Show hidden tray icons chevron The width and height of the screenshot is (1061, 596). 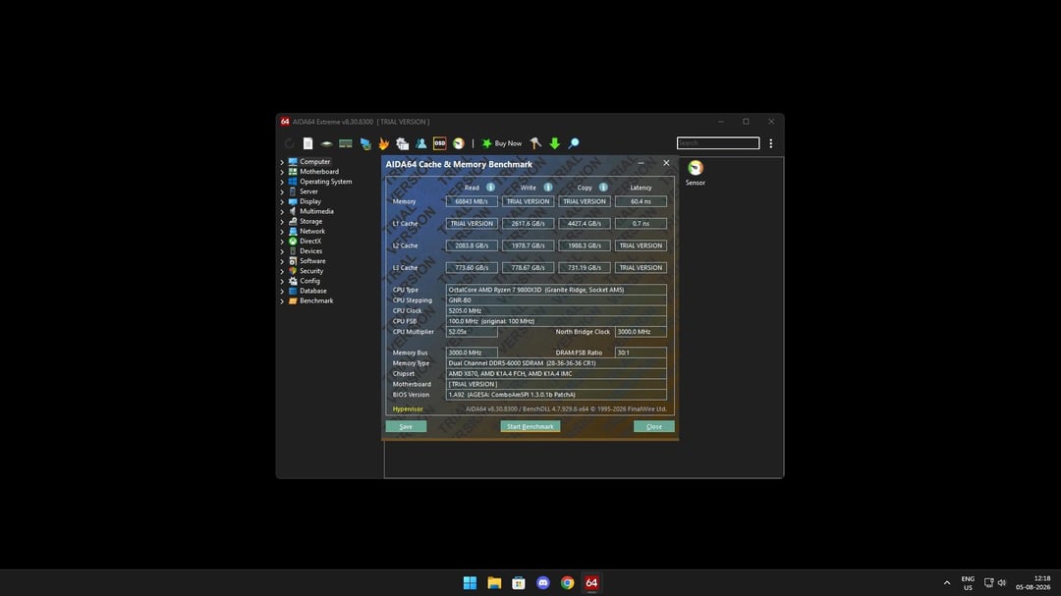click(x=947, y=582)
